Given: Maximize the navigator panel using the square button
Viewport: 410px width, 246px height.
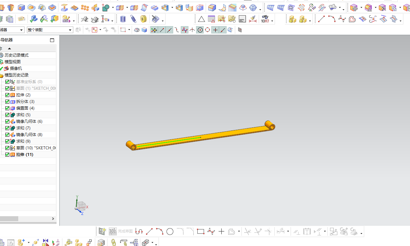Looking at the screenshot, I should click(52, 40).
